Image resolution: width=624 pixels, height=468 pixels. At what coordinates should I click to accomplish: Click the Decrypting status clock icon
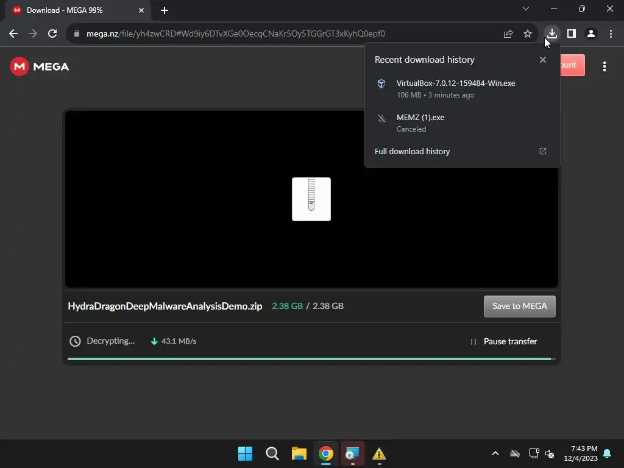tap(75, 341)
